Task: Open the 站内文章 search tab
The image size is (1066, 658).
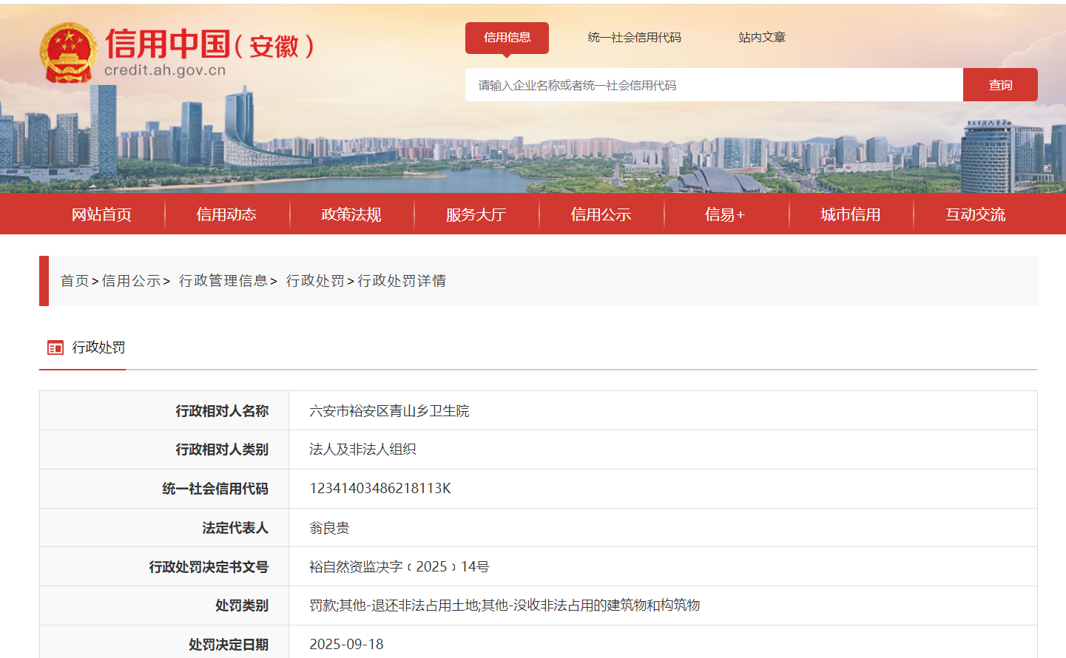Action: [x=760, y=37]
